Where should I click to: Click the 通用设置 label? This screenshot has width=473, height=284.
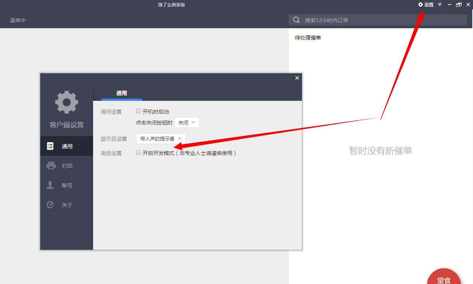[111, 112]
